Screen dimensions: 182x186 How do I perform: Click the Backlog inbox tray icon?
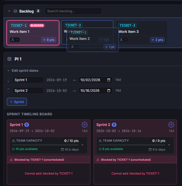[x=15, y=11]
